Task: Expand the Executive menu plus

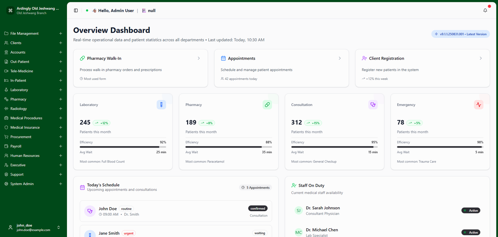Action: pyautogui.click(x=61, y=165)
